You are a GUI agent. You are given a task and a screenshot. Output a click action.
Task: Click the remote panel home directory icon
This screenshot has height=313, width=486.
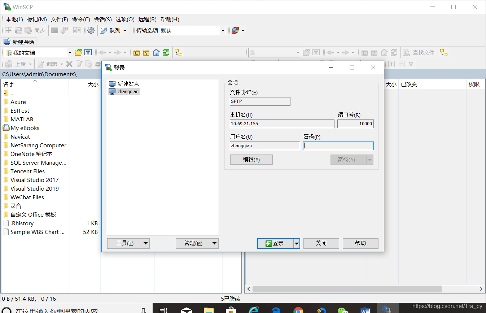tap(384, 53)
